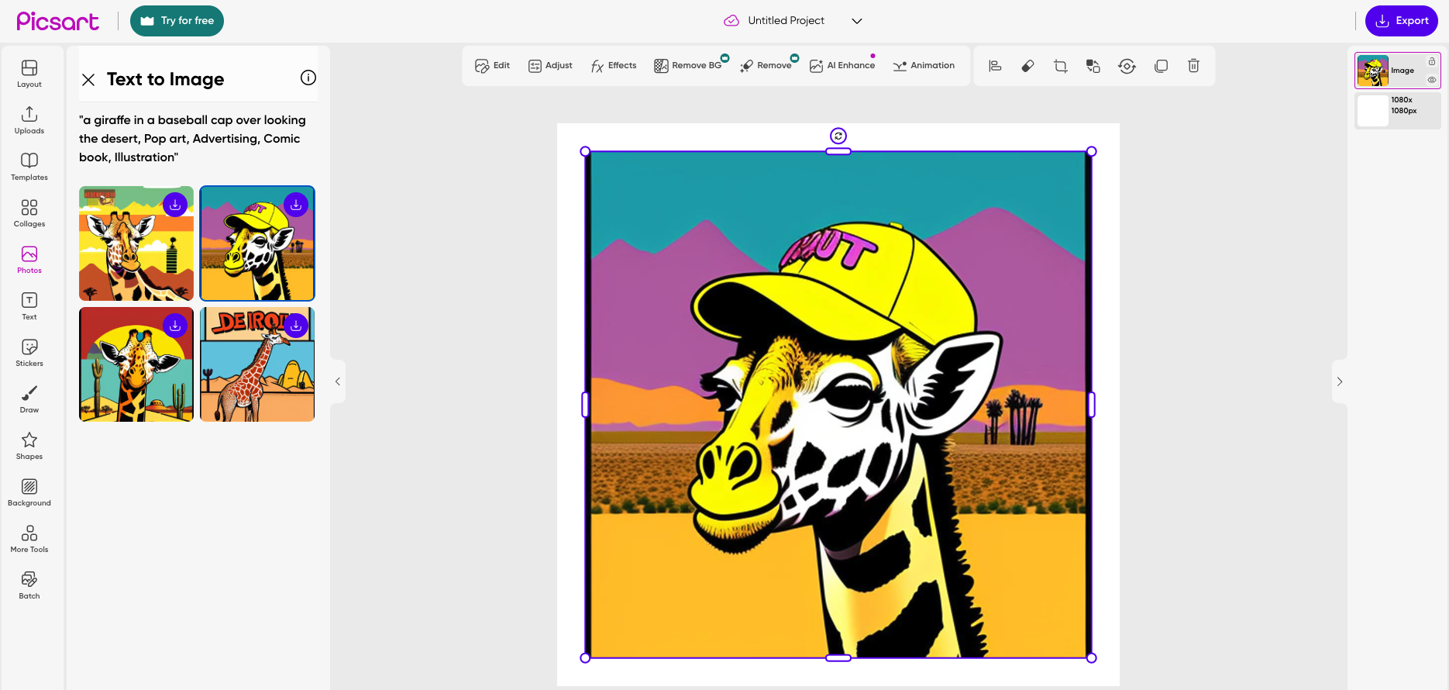This screenshot has height=690, width=1449.
Task: Select full-body giraffe comic thumbnail
Action: click(x=257, y=364)
